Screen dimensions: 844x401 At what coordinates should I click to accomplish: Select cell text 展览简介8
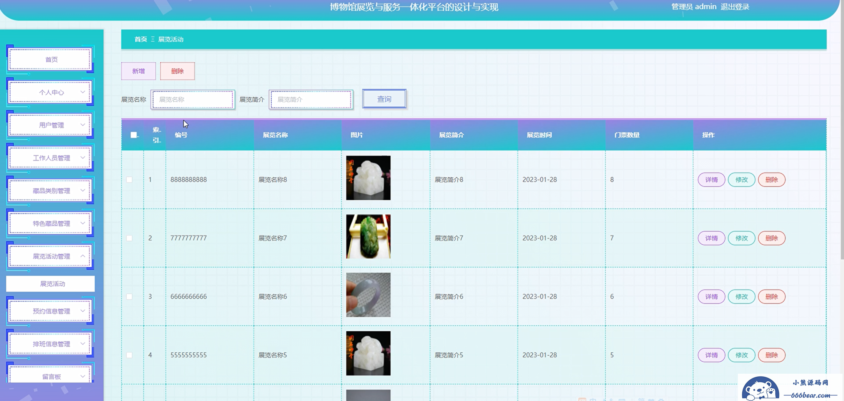pyautogui.click(x=449, y=180)
